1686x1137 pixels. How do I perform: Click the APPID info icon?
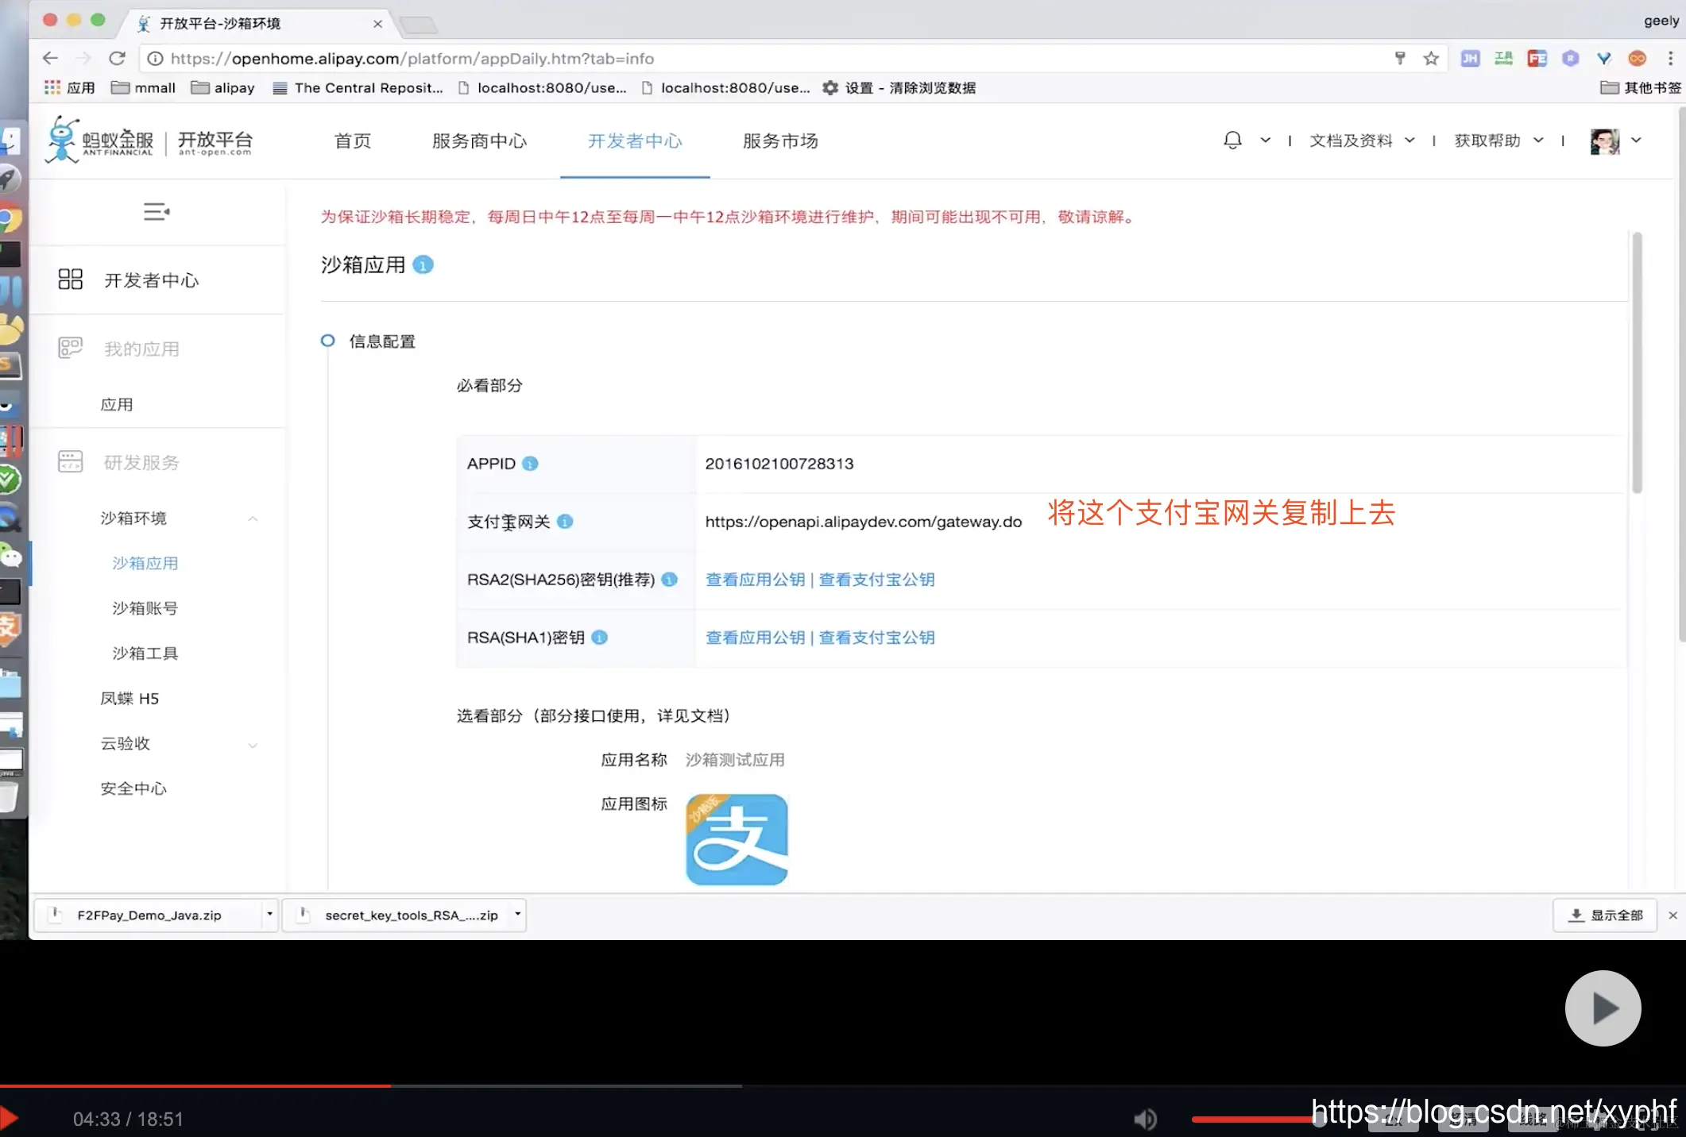(530, 464)
